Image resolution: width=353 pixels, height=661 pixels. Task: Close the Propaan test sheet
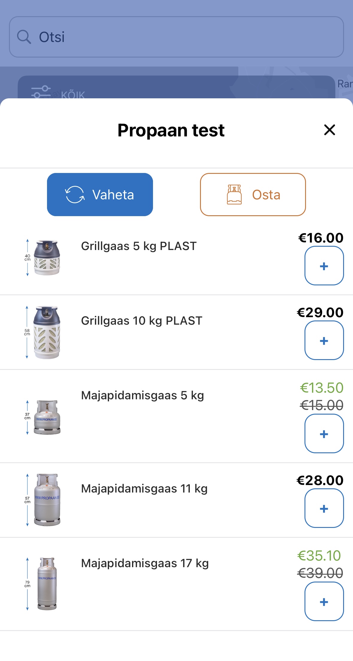[329, 130]
